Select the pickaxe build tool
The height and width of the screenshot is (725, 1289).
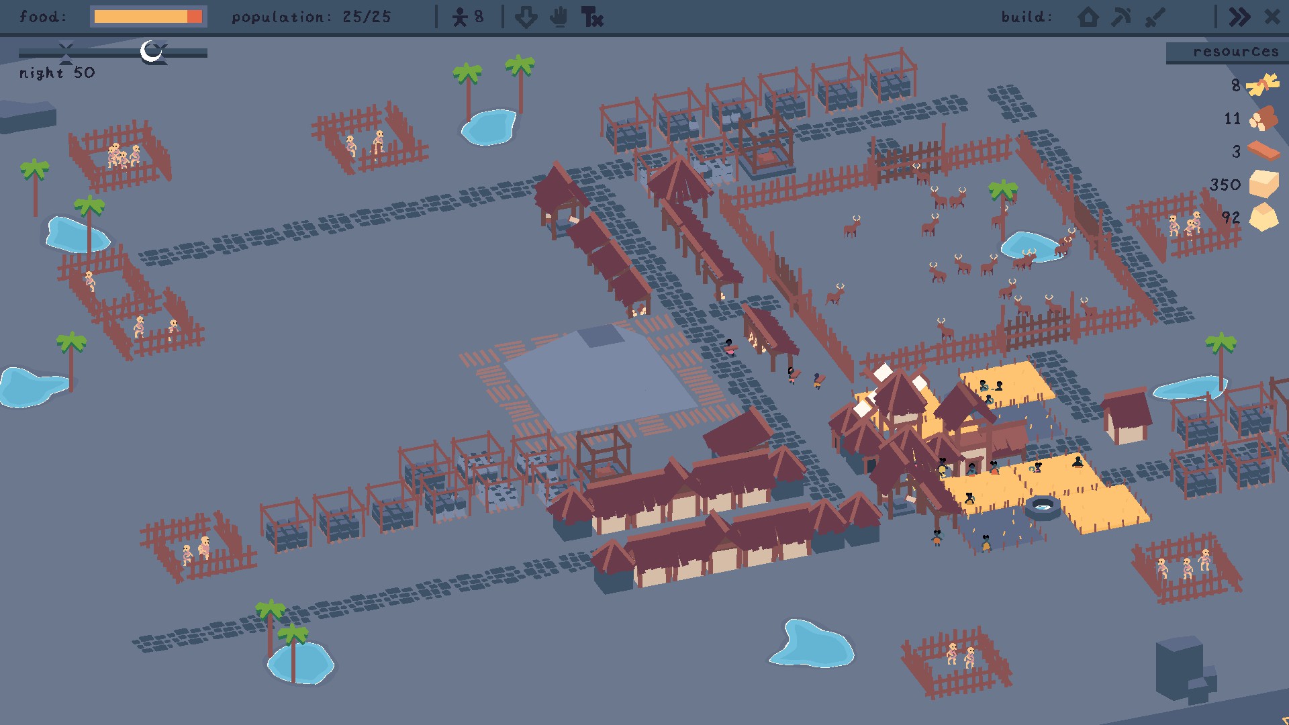tap(1121, 17)
